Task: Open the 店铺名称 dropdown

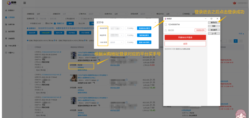Action: pos(68,14)
